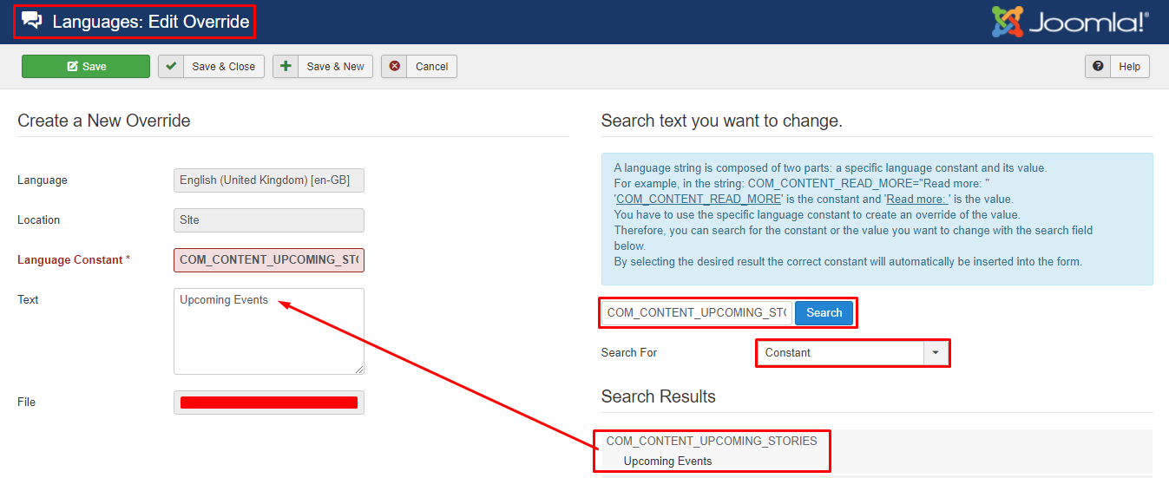
Task: Click the Language field English (United Kingdom)
Action: (x=269, y=180)
